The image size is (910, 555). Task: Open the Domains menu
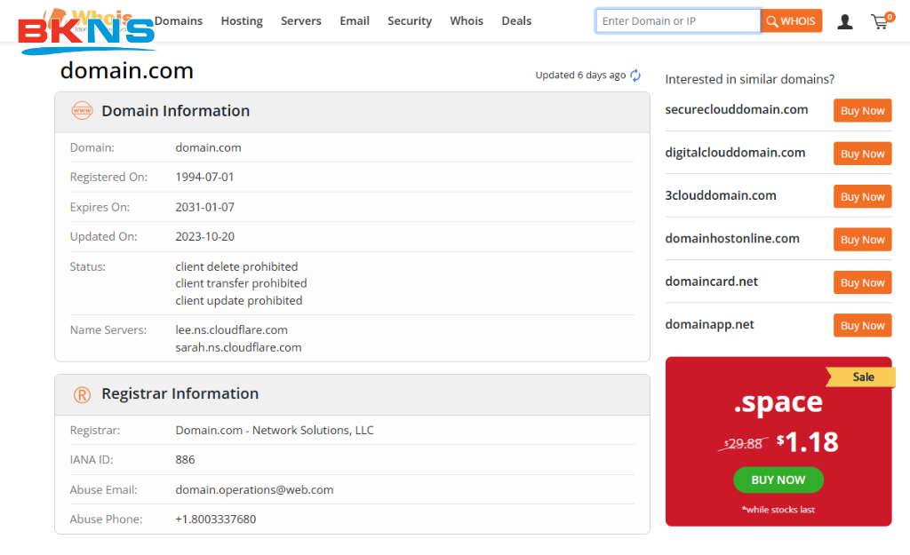(x=179, y=20)
